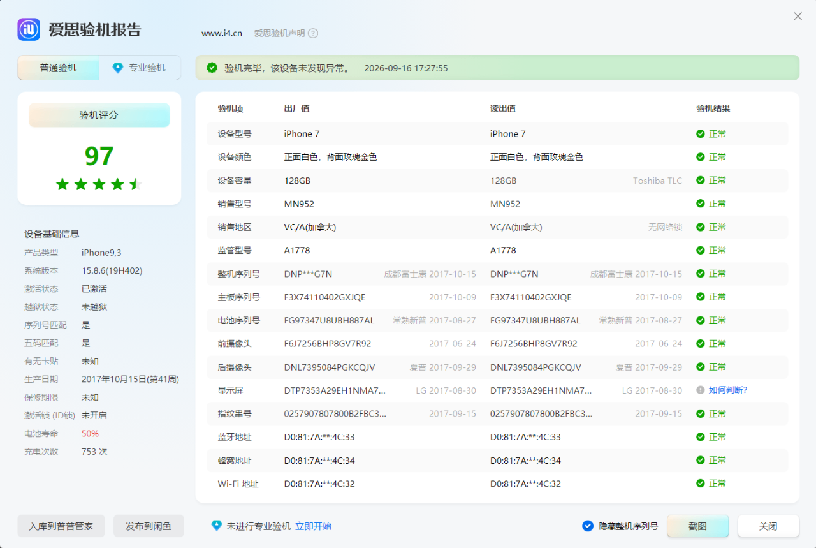Click the 入库到普普管家 button

(61, 526)
